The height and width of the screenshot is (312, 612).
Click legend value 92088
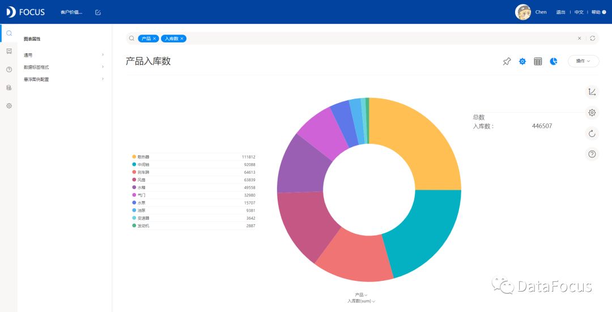250,165
